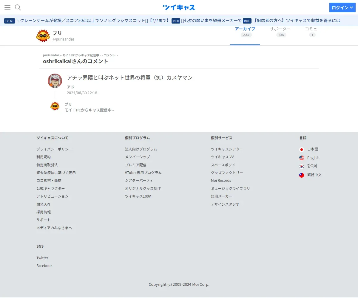358x298 pixels.
Task: Click the EVENT badge in banner
Action: pyautogui.click(x=10, y=21)
